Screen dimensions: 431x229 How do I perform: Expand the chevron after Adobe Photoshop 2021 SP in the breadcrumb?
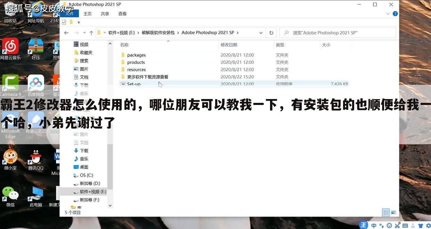point(238,33)
